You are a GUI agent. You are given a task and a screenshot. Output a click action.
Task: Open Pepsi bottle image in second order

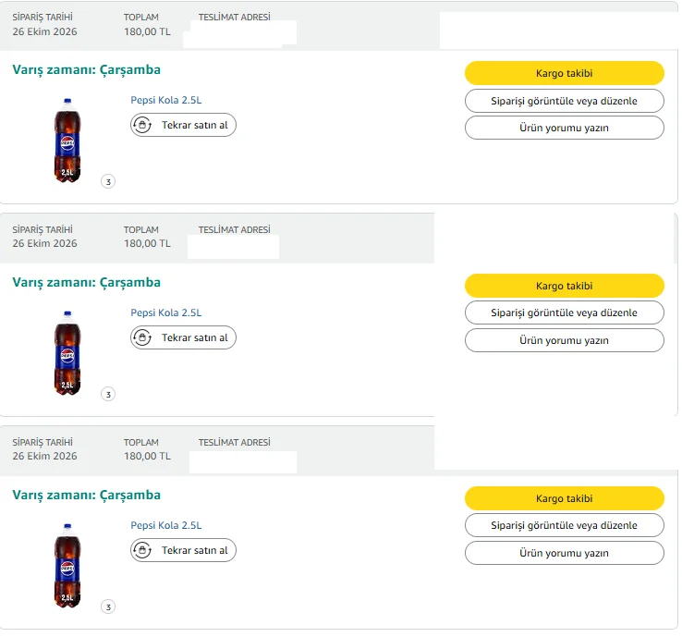click(67, 353)
